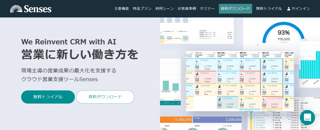This screenshot has height=130, width=320.
Task: Click the Senses logo
Action: coord(31,9)
